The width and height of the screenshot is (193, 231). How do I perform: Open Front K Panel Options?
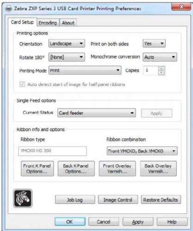coord(37,169)
